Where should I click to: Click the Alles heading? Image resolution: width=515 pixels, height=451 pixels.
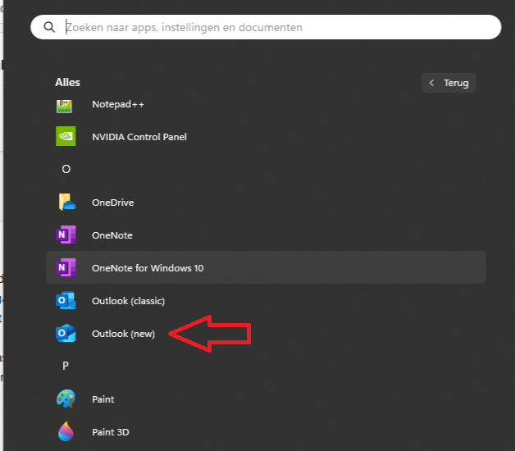click(67, 82)
